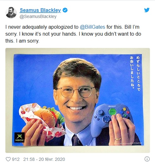Screen dimensions: 155x164
Task: Click the blue verified badge
Action: coord(65,10)
